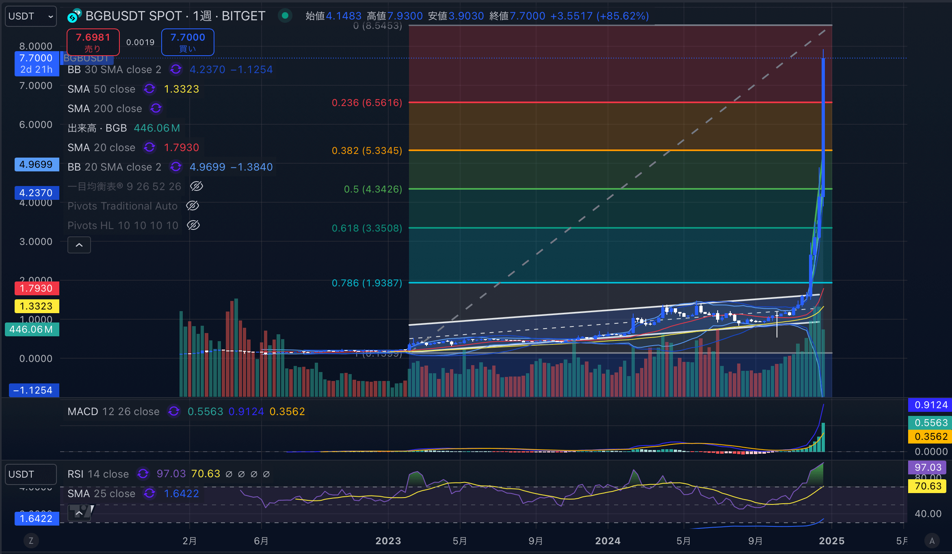Show hidden Pivots HL 10 indicator
Image resolution: width=952 pixels, height=554 pixels.
click(x=193, y=225)
